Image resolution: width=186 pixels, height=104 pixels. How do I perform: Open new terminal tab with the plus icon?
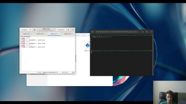click(92, 32)
